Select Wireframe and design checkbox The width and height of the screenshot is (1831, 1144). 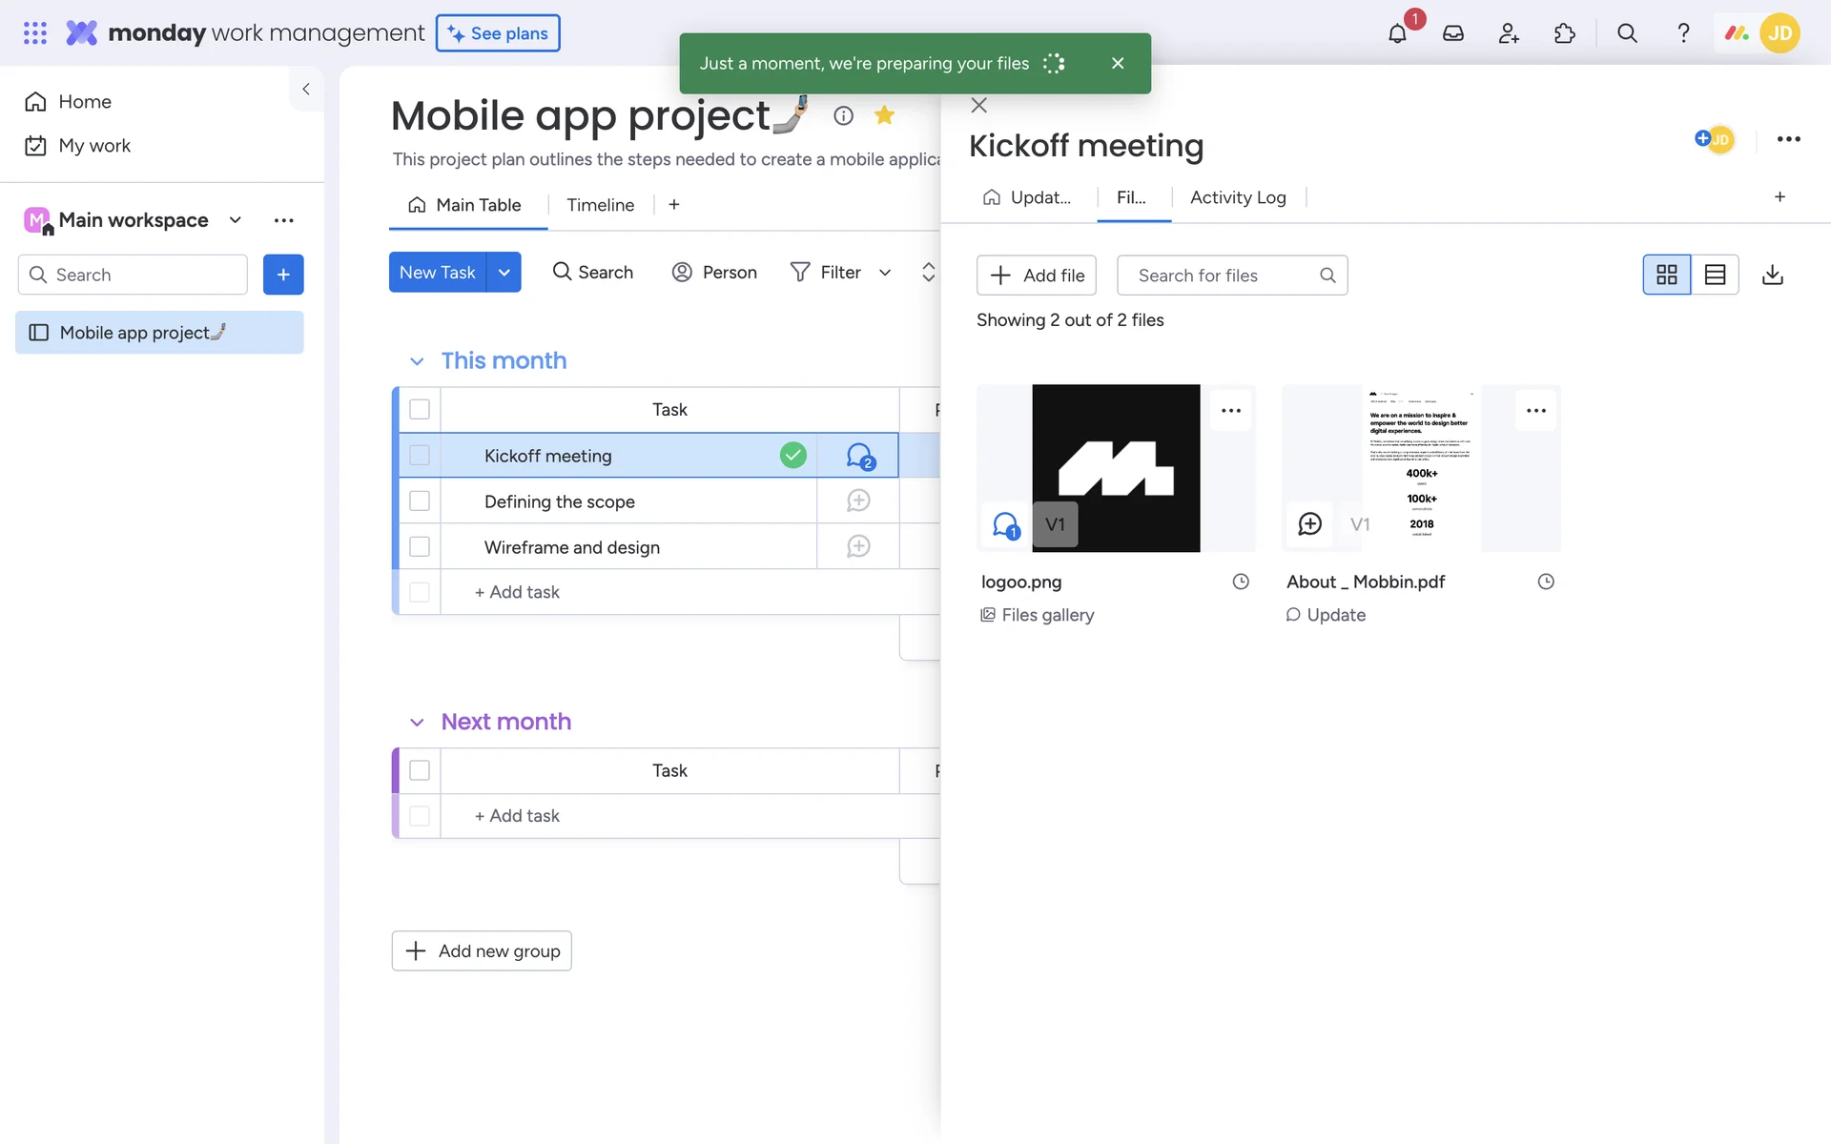[420, 547]
